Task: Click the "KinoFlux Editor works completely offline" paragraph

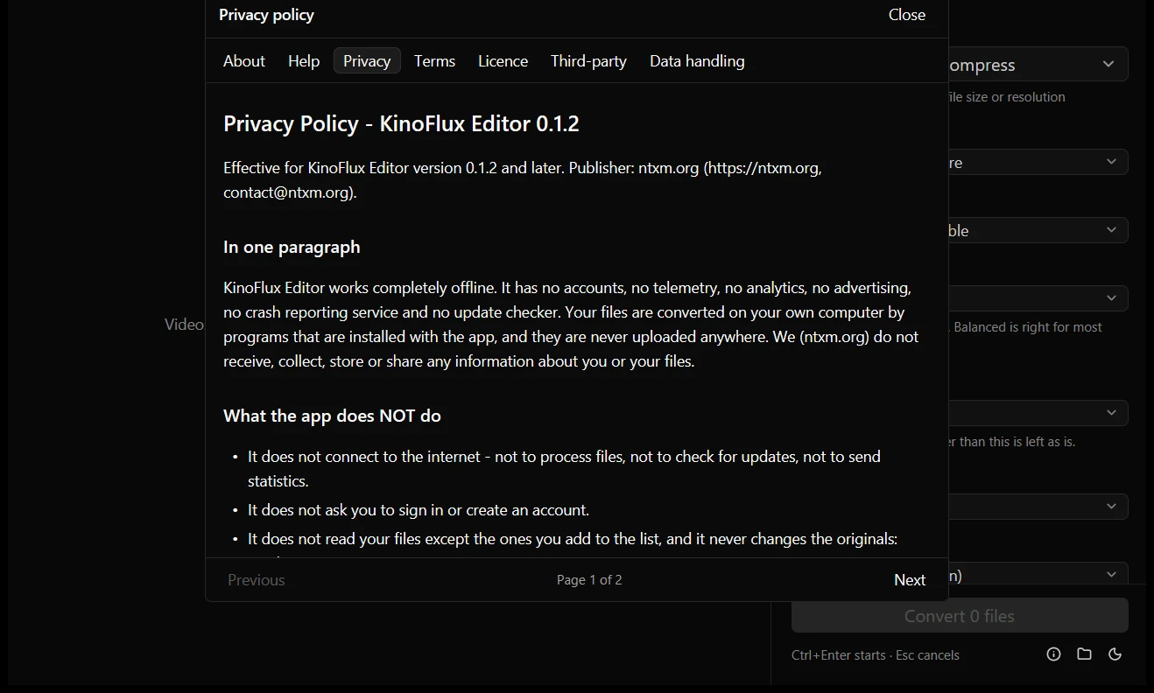Action: point(571,325)
